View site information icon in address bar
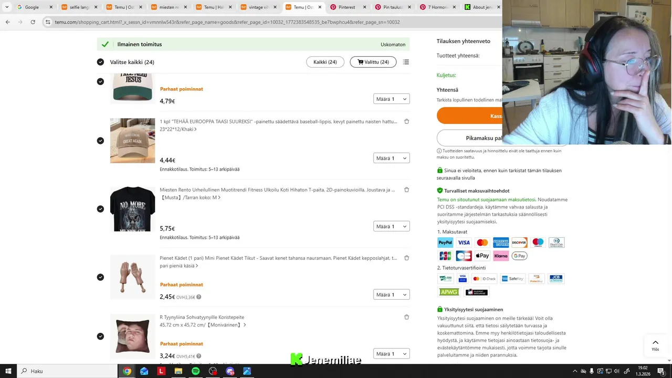The height and width of the screenshot is (378, 672). pyautogui.click(x=48, y=22)
